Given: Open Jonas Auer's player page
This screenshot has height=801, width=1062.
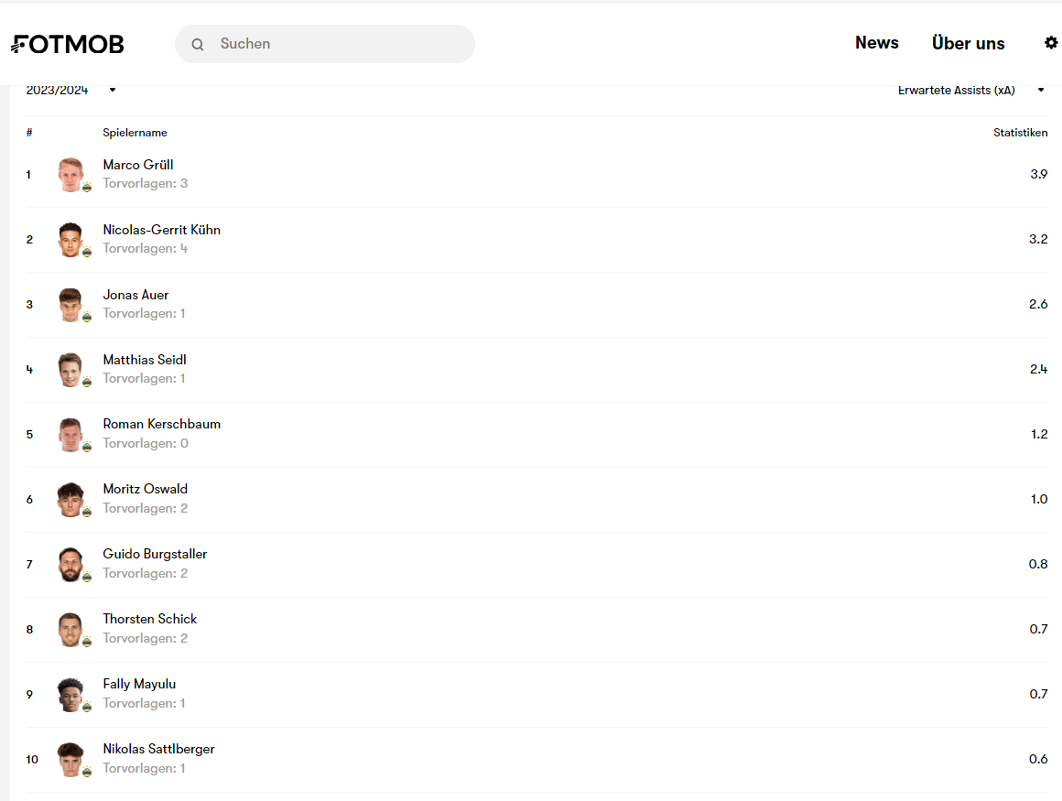Looking at the screenshot, I should tap(135, 295).
